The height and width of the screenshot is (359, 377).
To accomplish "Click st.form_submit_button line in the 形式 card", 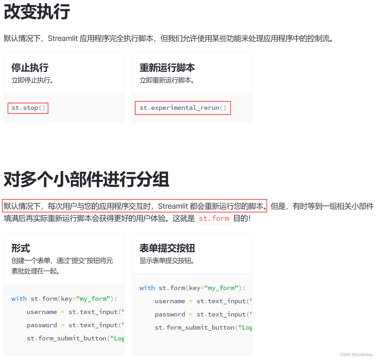I will 75,338.
